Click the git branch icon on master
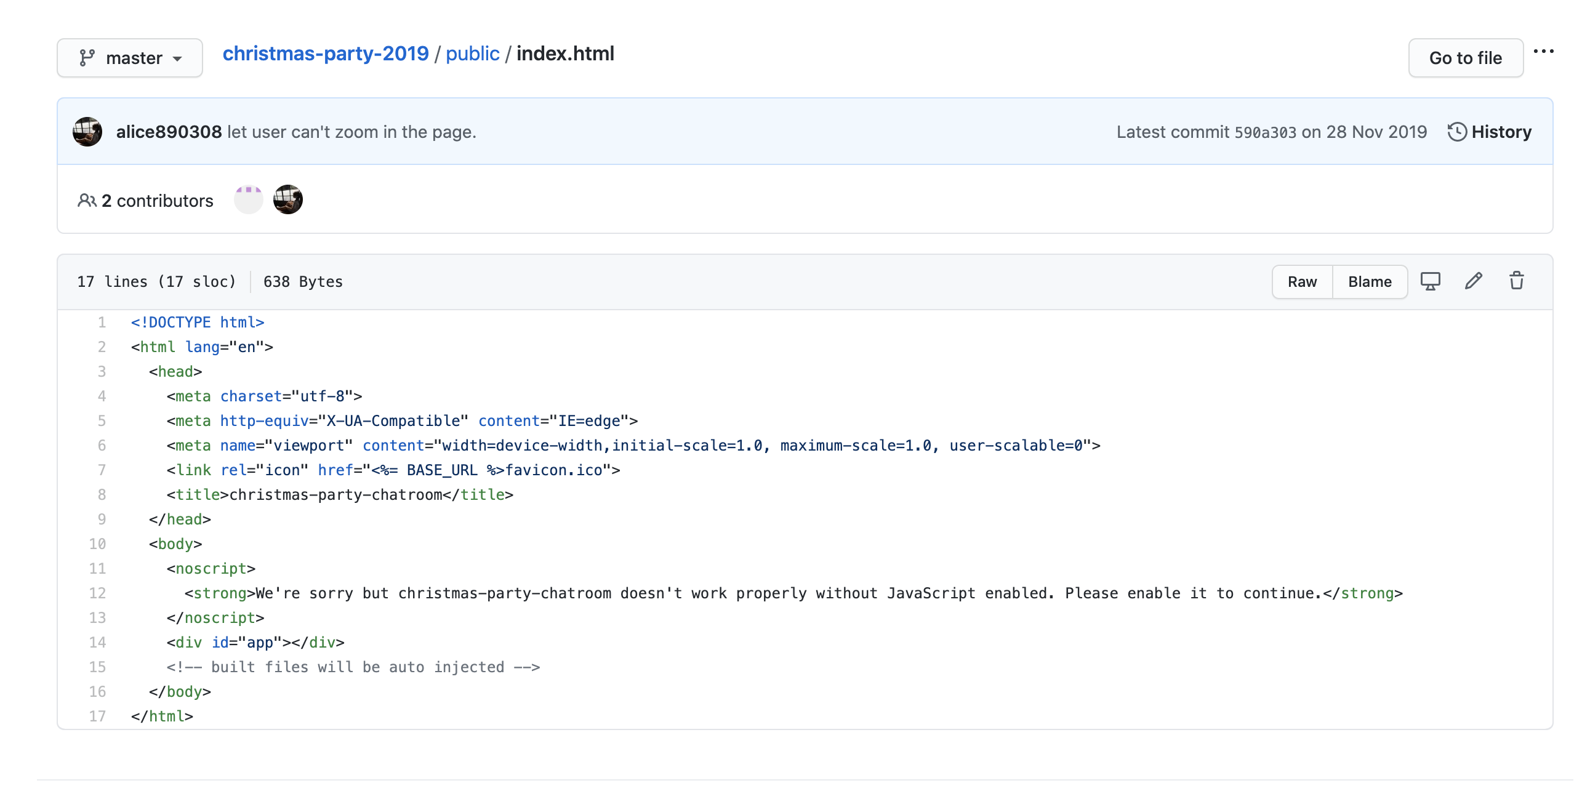The width and height of the screenshot is (1582, 799). tap(87, 58)
